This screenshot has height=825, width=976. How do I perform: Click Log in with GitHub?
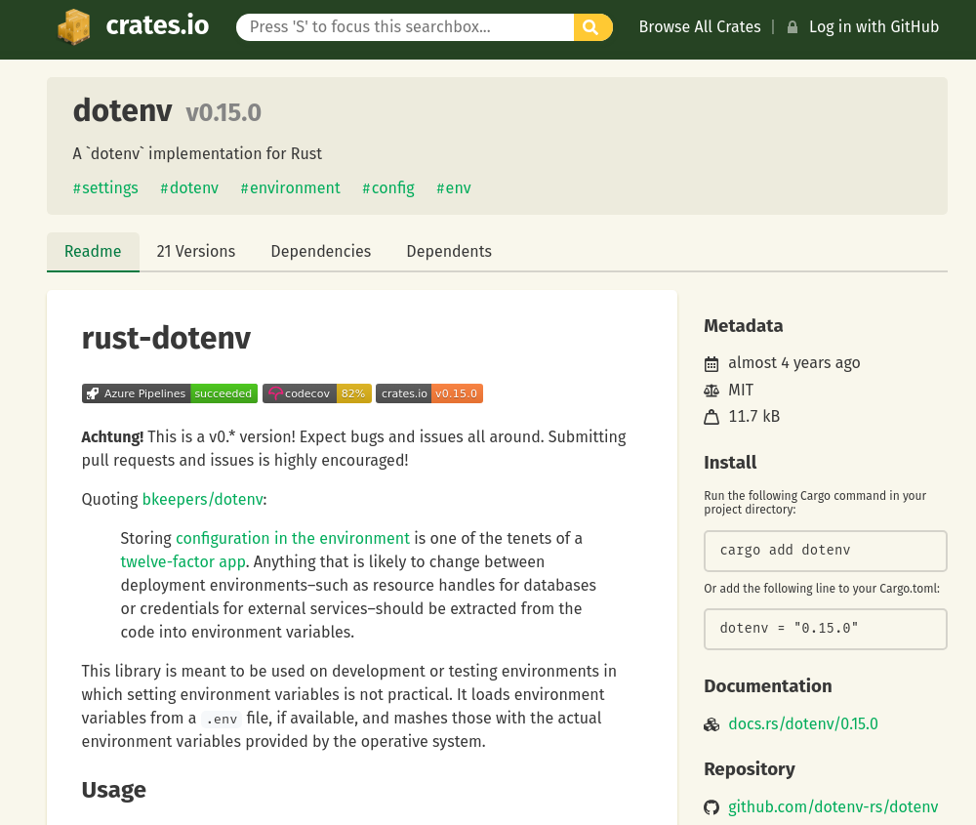(874, 26)
